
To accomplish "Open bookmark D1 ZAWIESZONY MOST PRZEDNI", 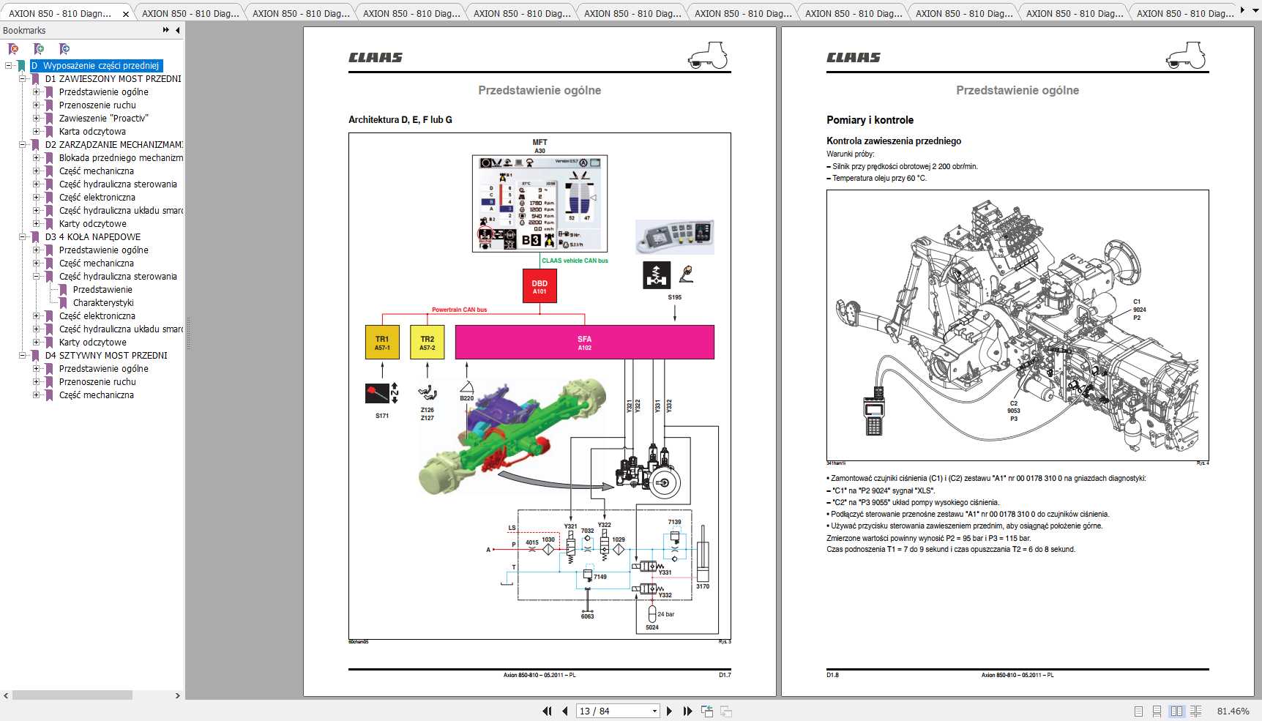I will point(113,78).
